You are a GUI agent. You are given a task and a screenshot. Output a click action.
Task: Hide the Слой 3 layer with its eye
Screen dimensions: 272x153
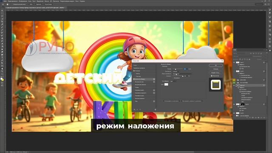[x=234, y=62]
